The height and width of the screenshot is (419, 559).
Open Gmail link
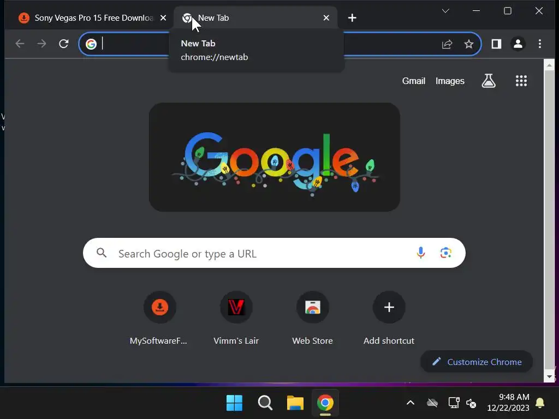pyautogui.click(x=414, y=81)
